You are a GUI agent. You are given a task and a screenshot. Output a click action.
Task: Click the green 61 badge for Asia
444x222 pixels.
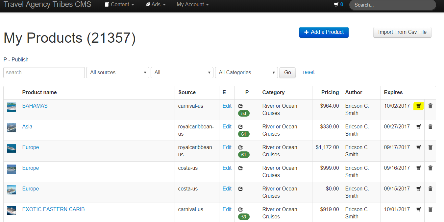pyautogui.click(x=244, y=134)
